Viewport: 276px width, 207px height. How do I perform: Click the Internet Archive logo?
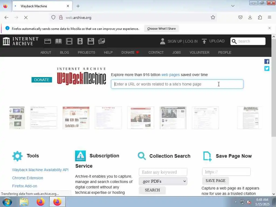(20, 41)
